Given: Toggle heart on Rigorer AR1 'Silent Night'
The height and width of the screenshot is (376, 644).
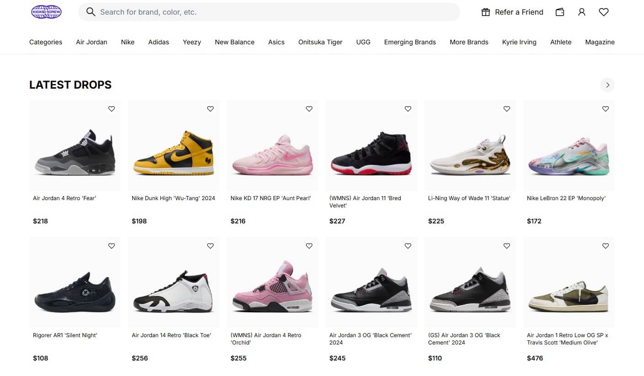Looking at the screenshot, I should coord(112,246).
